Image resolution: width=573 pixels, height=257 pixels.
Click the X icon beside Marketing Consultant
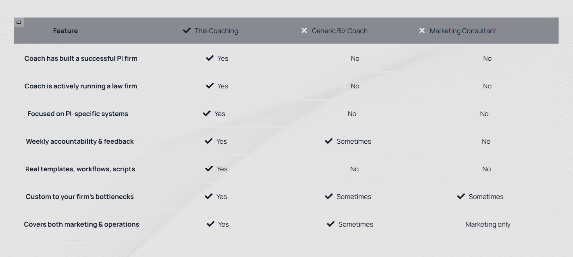(x=422, y=30)
